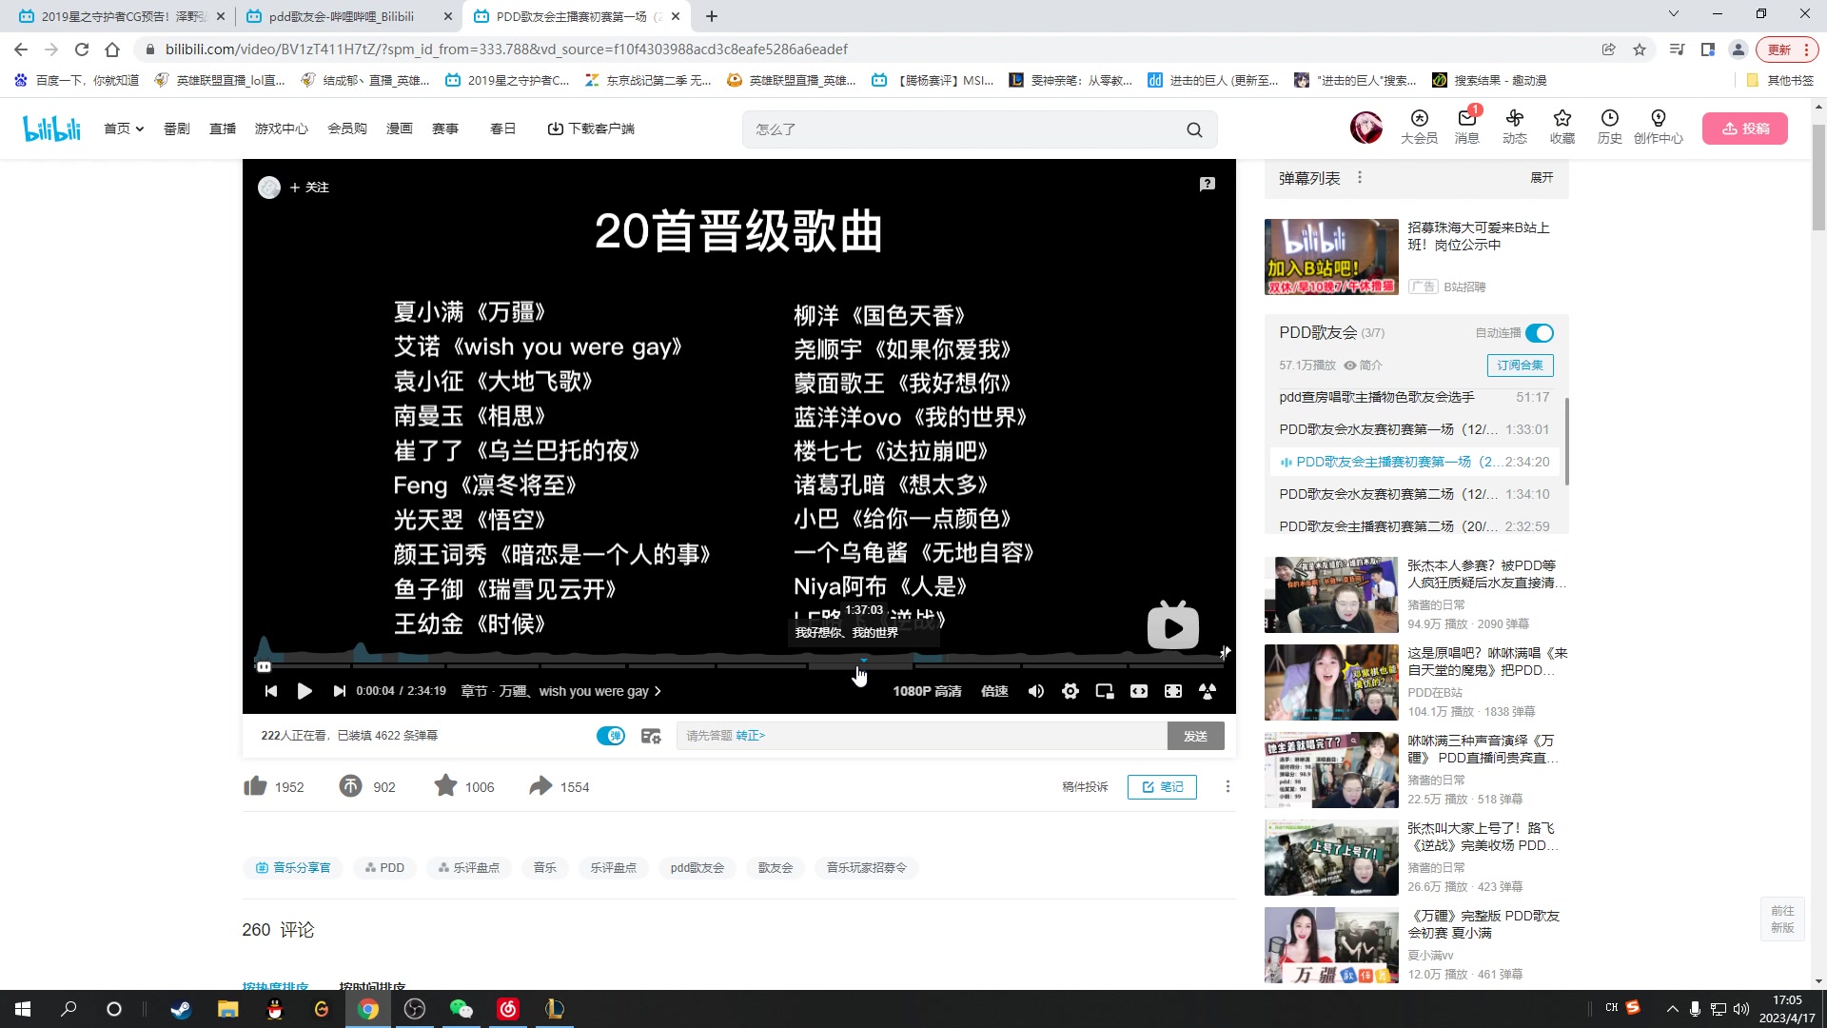The width and height of the screenshot is (1827, 1028).
Task: Open the miniplayer TV icon overlay
Action: tap(1172, 626)
